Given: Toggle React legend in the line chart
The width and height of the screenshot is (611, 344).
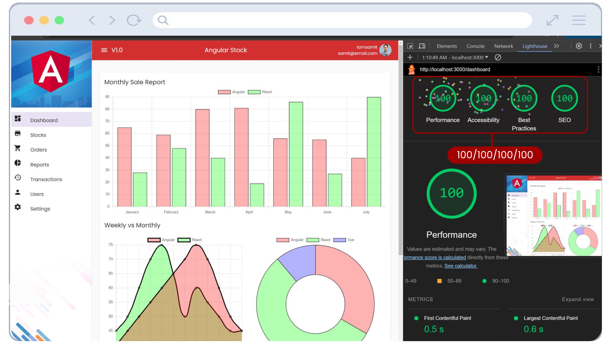Looking at the screenshot, I should point(190,240).
